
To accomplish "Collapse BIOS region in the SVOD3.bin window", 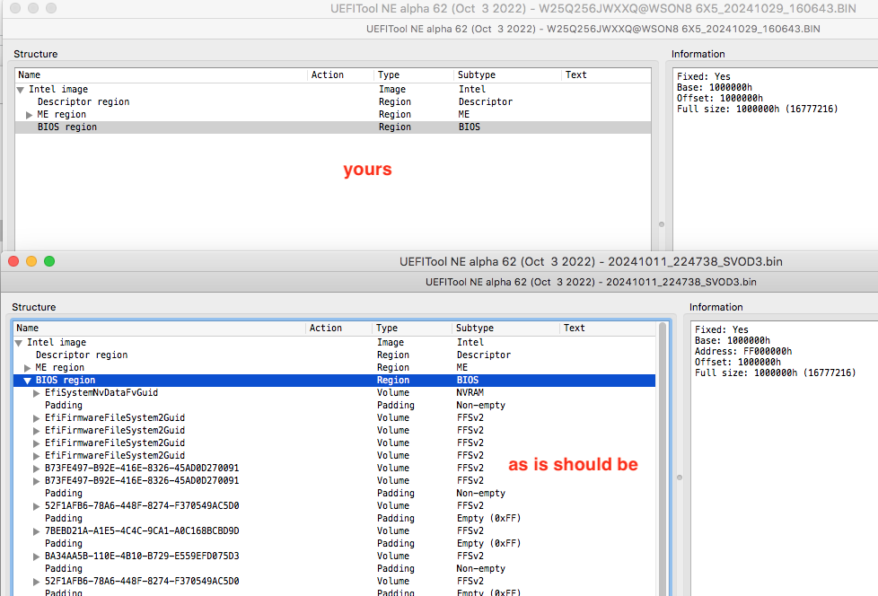I will point(27,381).
